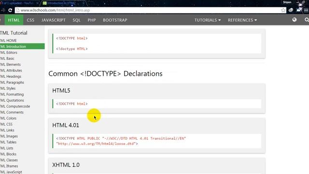Click the lowercase '<!doctype HTML>' code line
This screenshot has width=309, height=174.
pos(72,49)
